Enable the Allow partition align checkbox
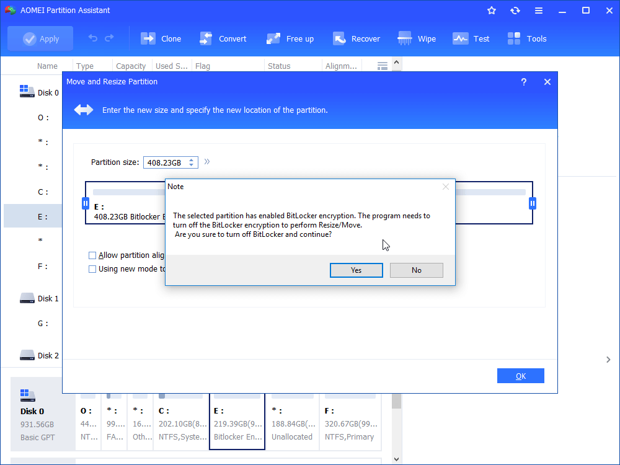Screen dimensions: 620x465 coord(92,255)
